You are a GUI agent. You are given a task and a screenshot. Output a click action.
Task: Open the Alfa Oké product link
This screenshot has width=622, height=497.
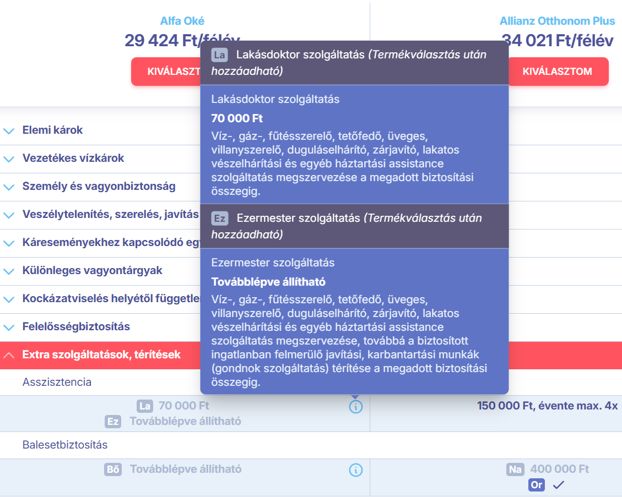pyautogui.click(x=182, y=21)
